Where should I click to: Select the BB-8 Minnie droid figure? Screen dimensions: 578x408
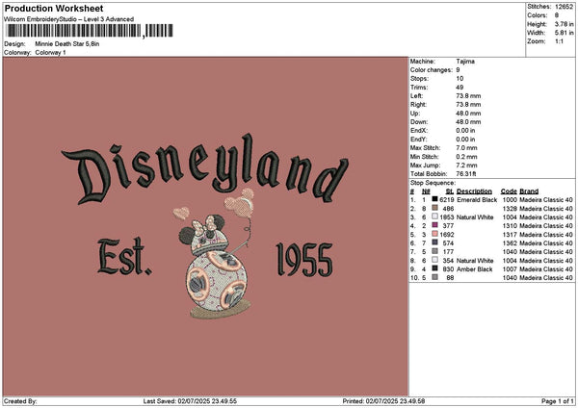(217, 266)
